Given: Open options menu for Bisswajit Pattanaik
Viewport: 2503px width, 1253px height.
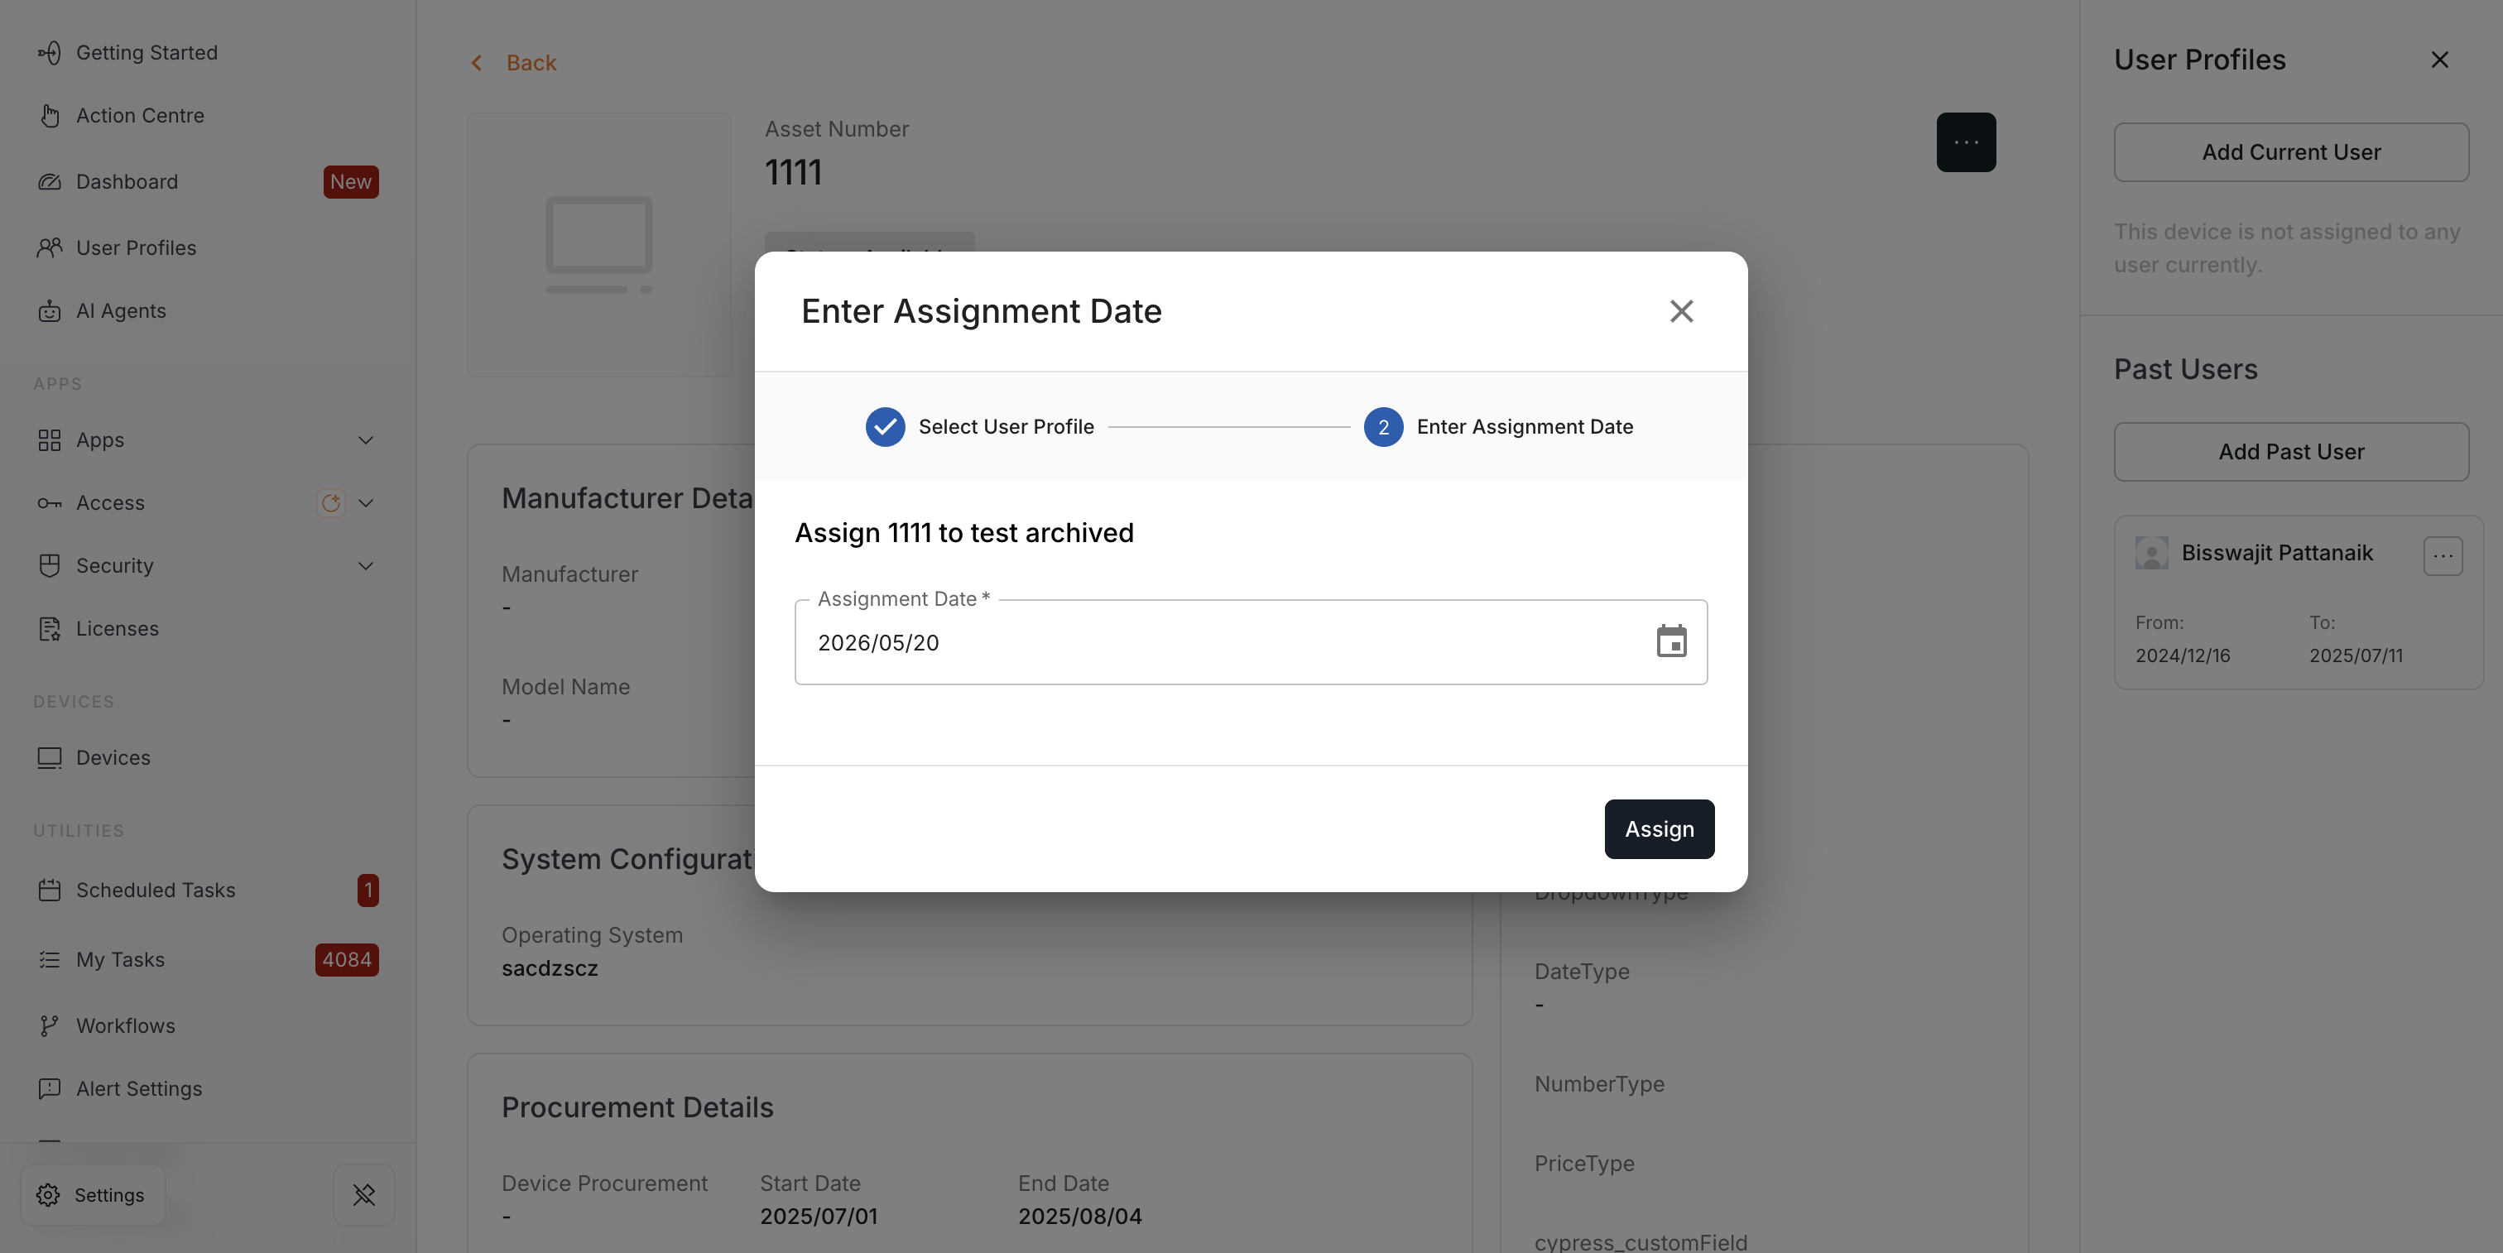Looking at the screenshot, I should [2443, 555].
